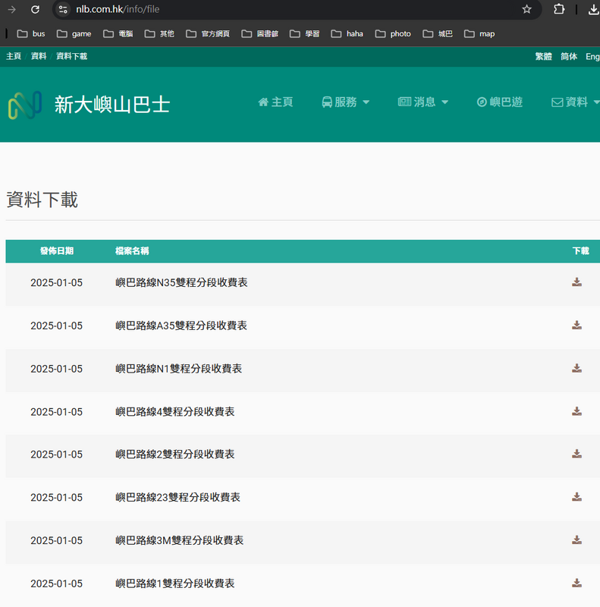
Task: Click 檔案名稱 column header
Action: click(x=132, y=251)
